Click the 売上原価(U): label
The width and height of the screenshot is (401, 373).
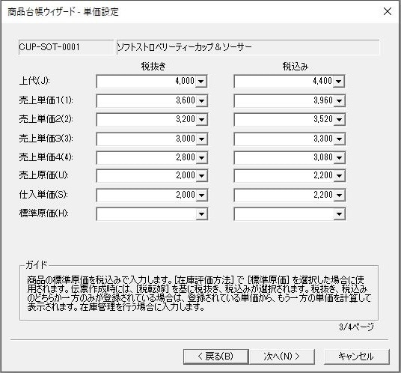(x=43, y=175)
